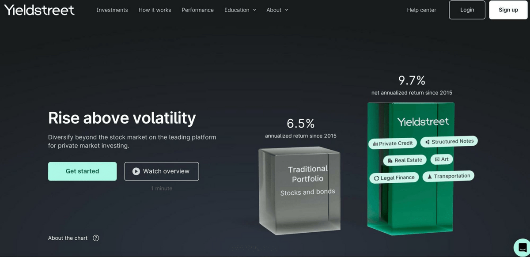
Task: Open the Help center link
Action: [x=421, y=10]
